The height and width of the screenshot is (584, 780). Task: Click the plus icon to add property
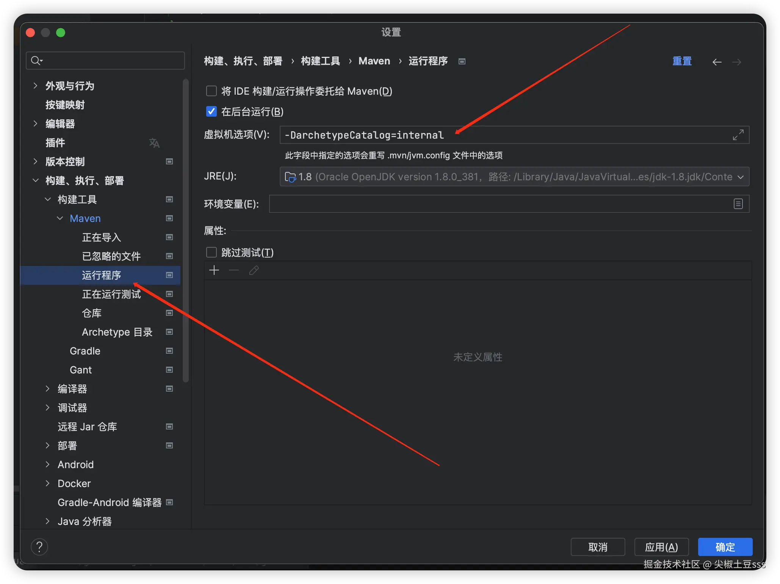[x=214, y=270]
